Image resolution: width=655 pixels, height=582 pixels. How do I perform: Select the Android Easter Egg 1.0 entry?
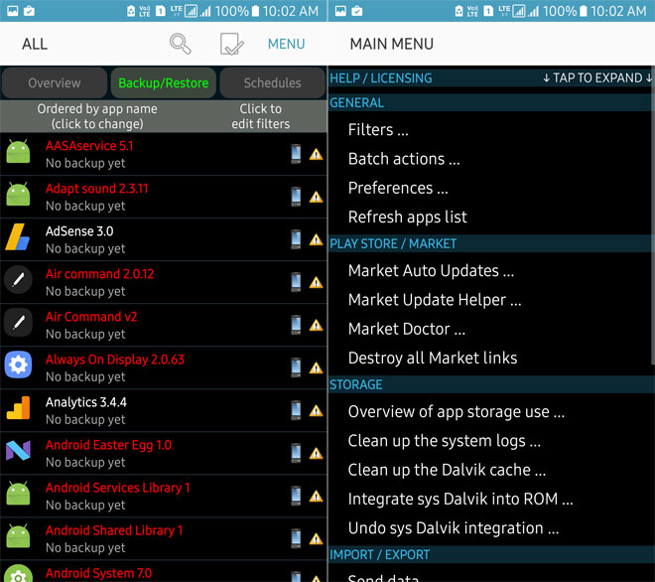(164, 453)
